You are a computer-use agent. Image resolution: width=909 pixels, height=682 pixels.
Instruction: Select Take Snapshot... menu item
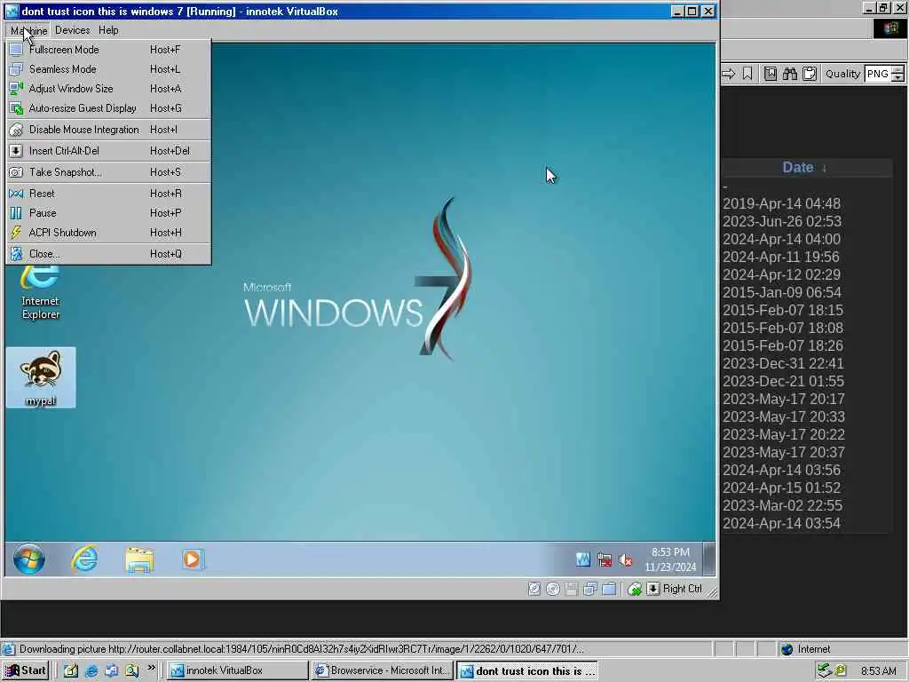pos(108,172)
